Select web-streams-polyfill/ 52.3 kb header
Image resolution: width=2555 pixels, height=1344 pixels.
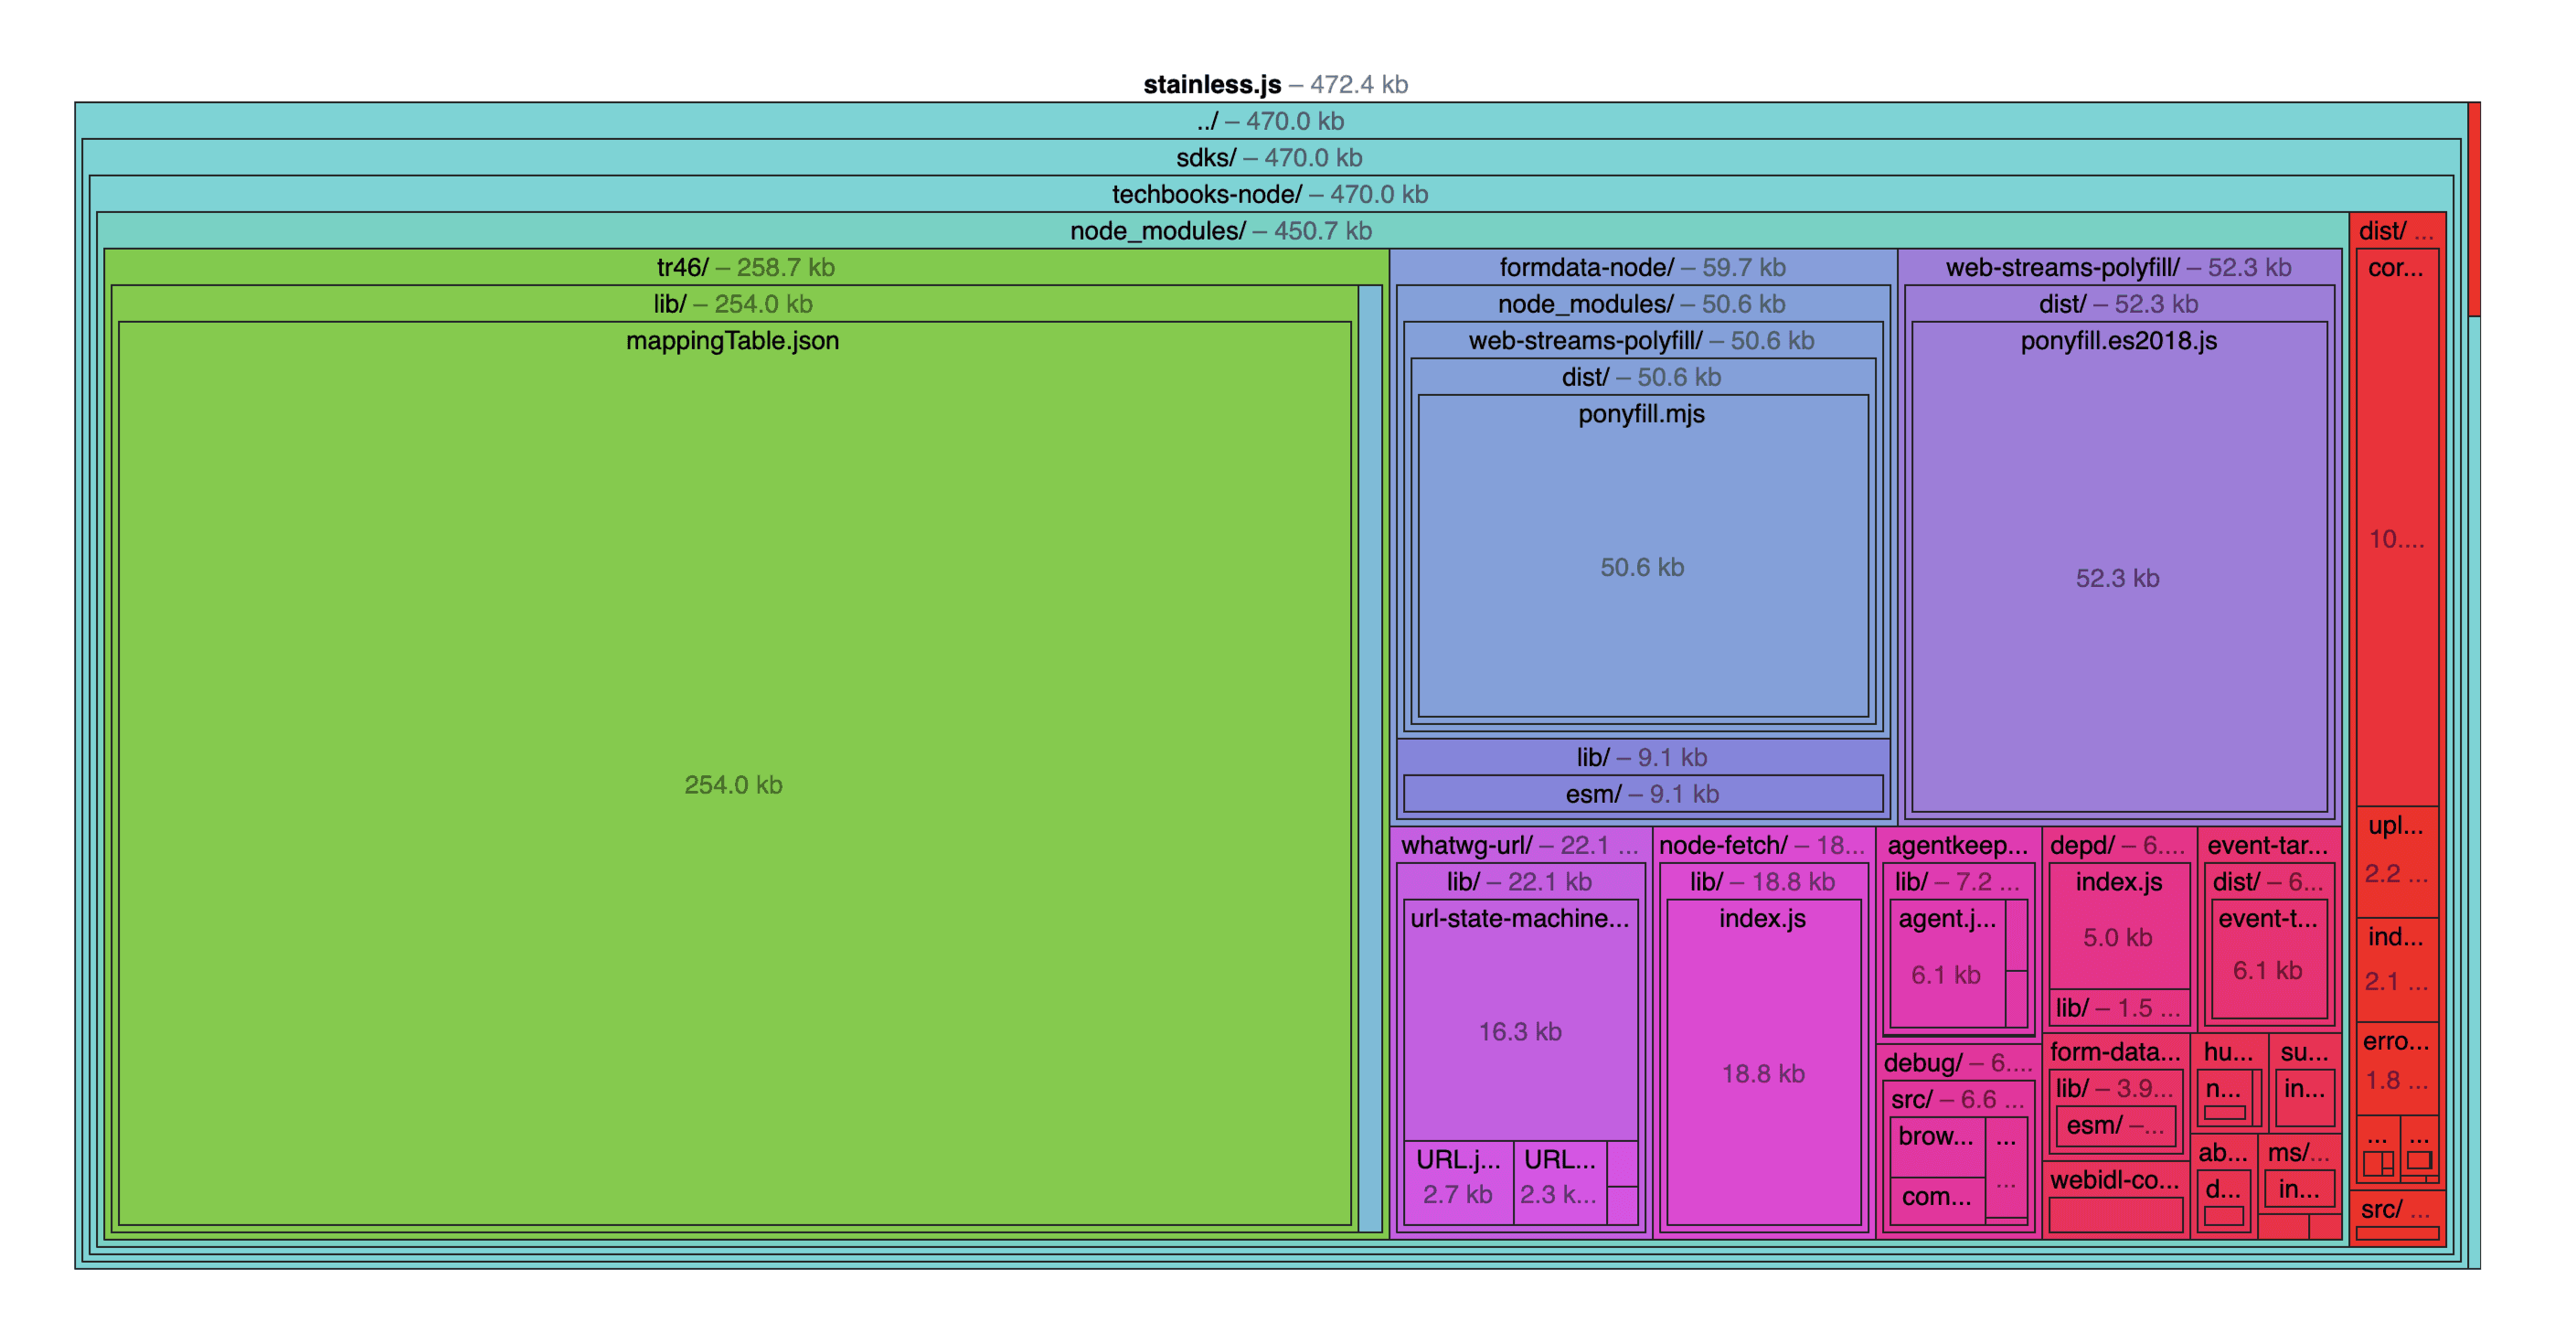[x=2119, y=268]
